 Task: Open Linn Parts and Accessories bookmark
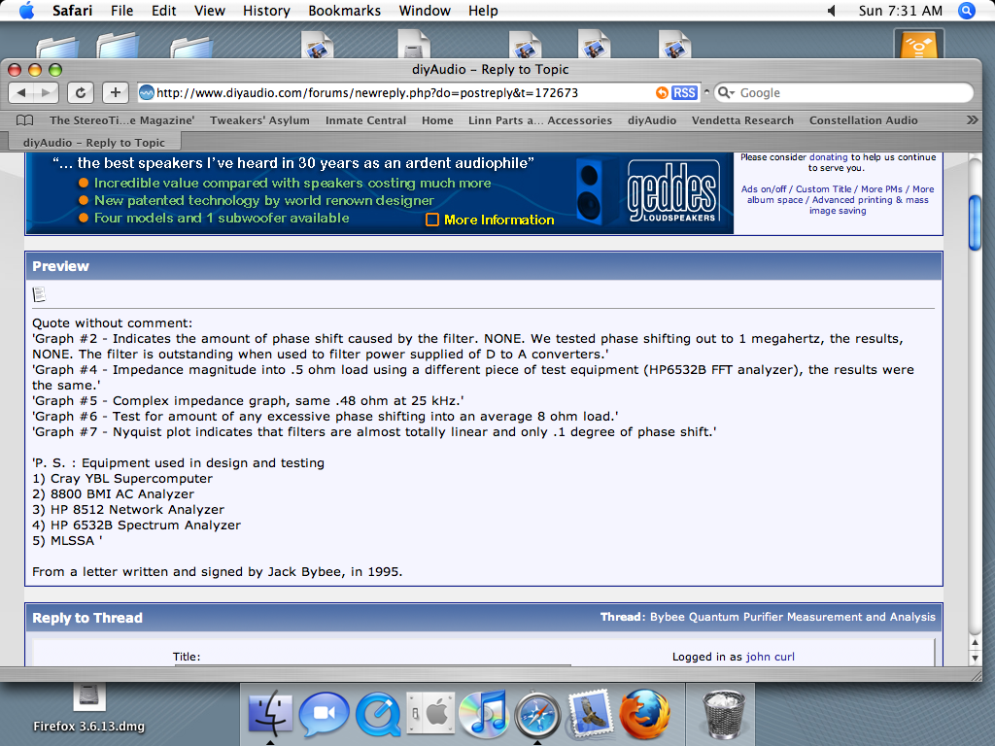pos(540,119)
